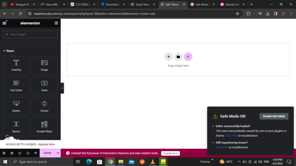Open File Explorer from taskbar
This screenshot has height=166, width=296.
click(x=121, y=161)
